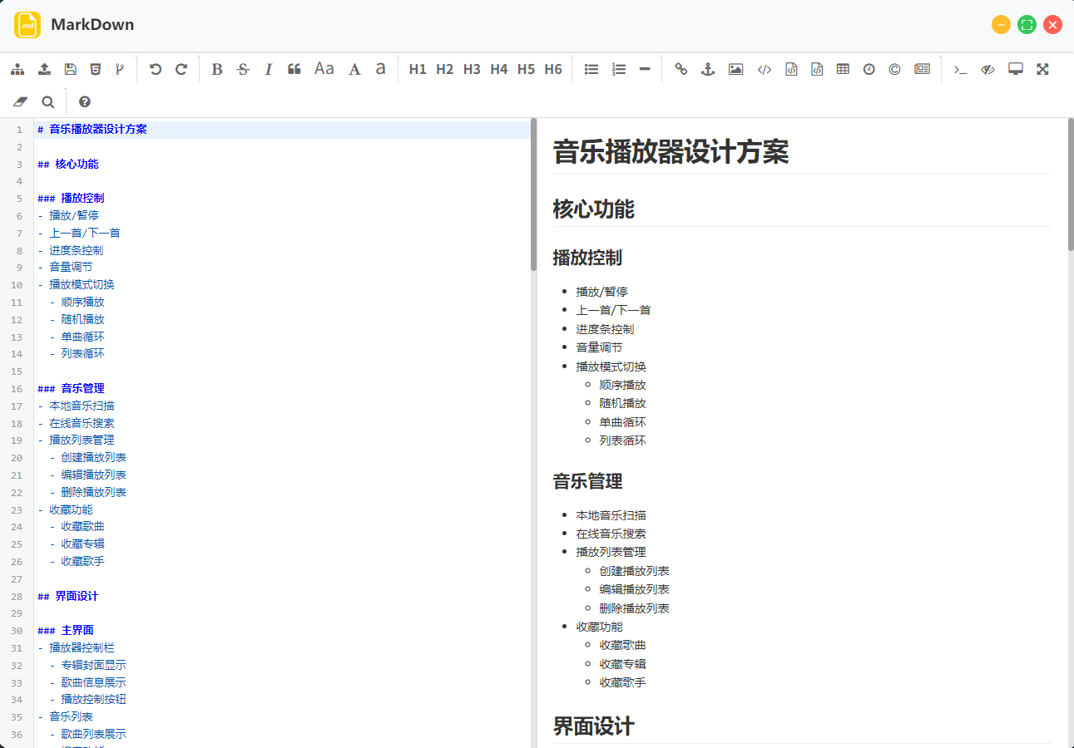Click the newspaper page-break icon

click(922, 70)
